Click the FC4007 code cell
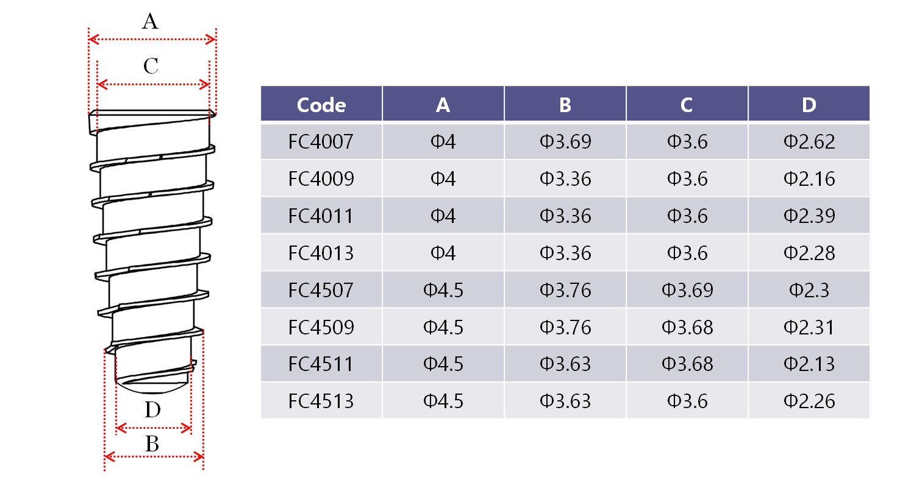Image resolution: width=911 pixels, height=491 pixels. (321, 142)
